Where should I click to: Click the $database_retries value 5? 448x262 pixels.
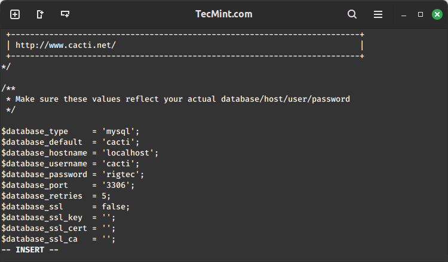[104, 196]
